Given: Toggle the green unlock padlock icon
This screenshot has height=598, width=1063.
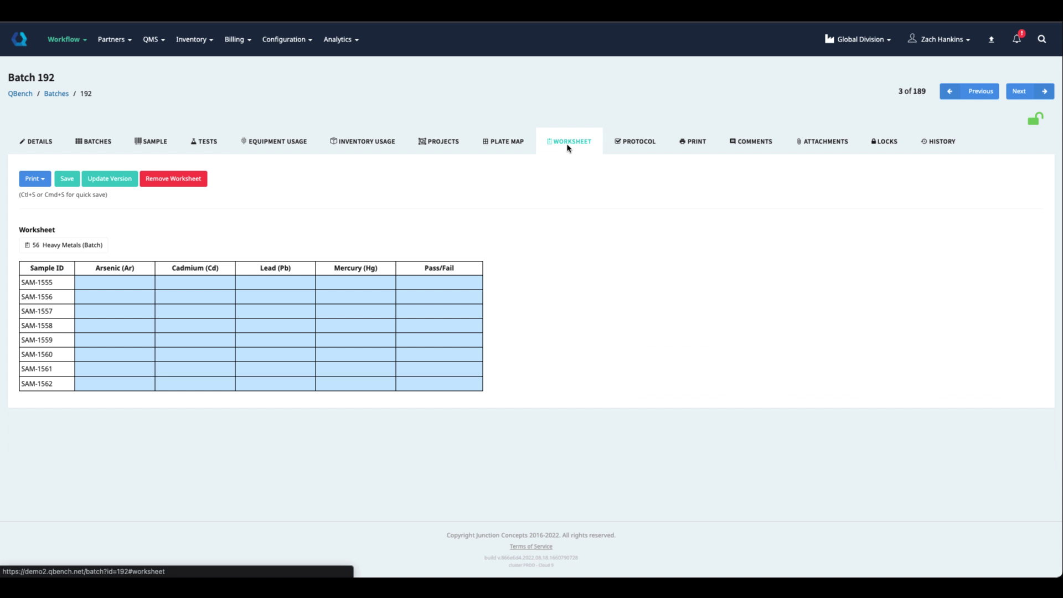Looking at the screenshot, I should (1035, 119).
